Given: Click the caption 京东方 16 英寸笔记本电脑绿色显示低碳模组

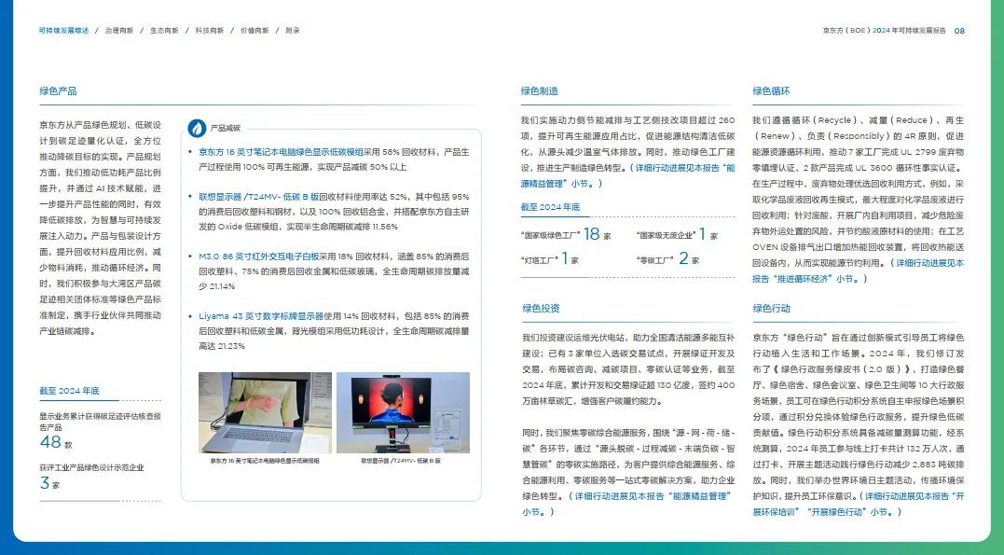Looking at the screenshot, I should [x=265, y=461].
